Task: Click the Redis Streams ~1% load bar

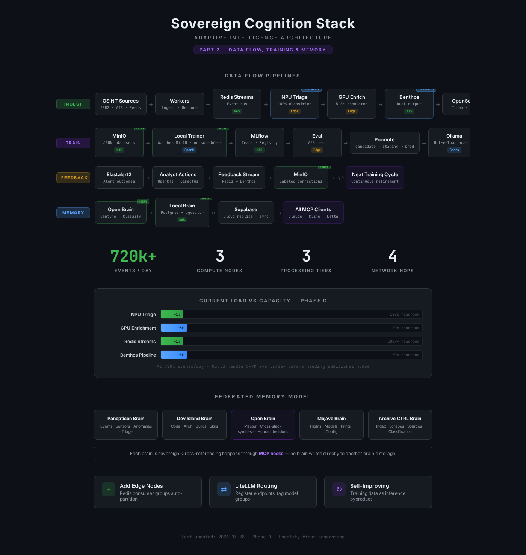Action: coord(292,341)
